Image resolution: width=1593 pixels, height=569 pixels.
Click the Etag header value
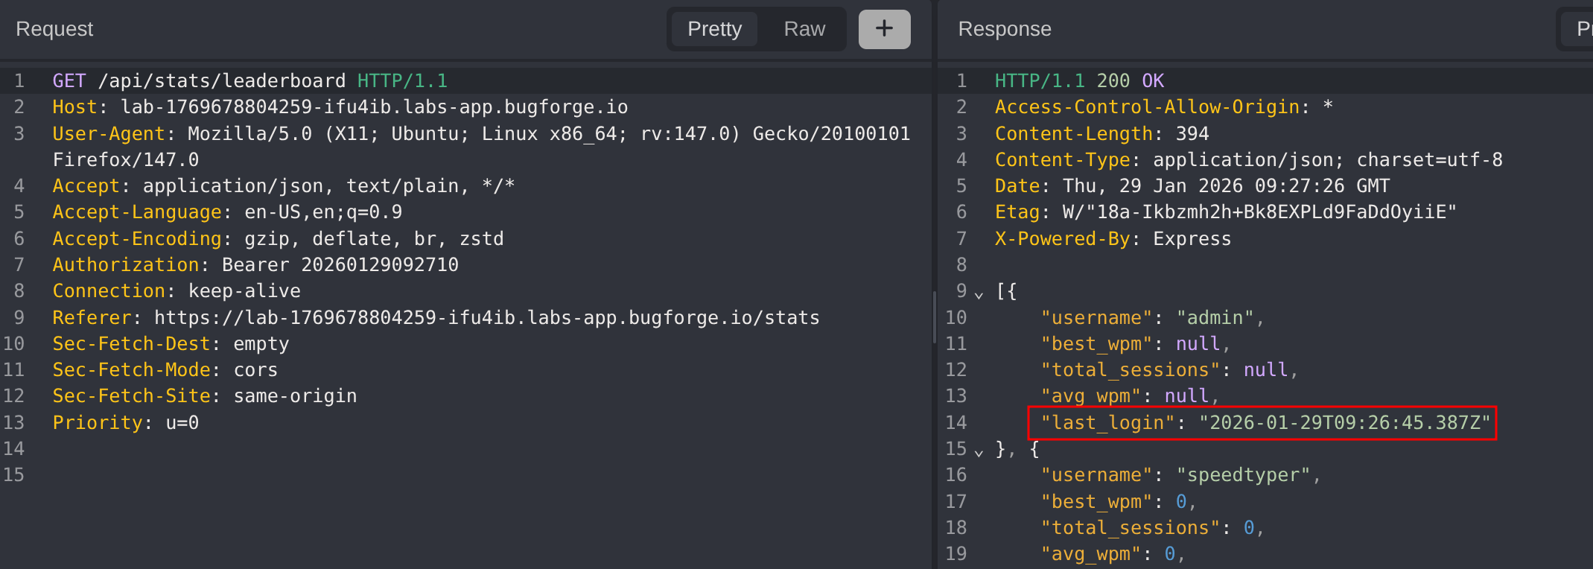(x=1259, y=212)
